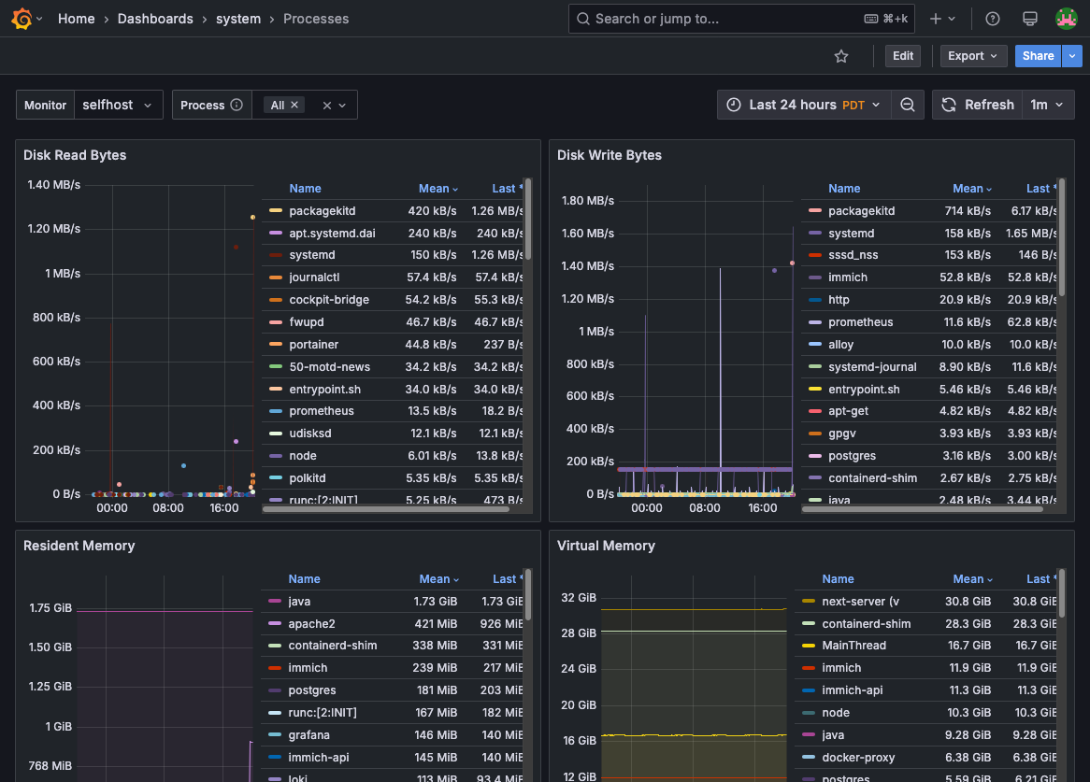1090x782 pixels.
Task: Click gpgv color line in Disk Write legend
Action: [815, 434]
